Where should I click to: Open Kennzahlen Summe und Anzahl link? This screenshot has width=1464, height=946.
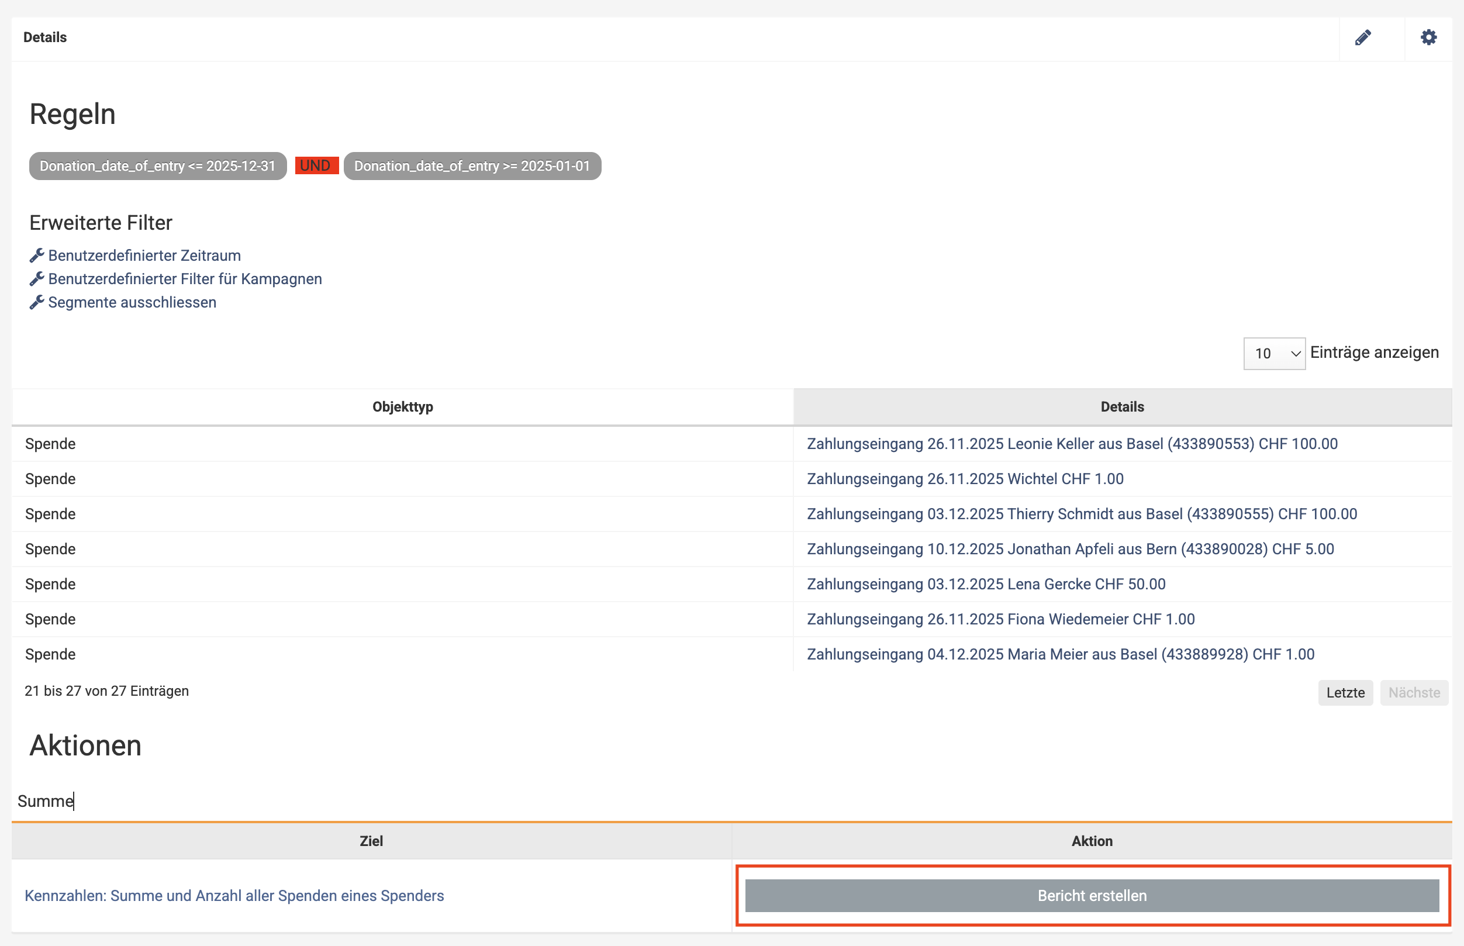click(234, 896)
